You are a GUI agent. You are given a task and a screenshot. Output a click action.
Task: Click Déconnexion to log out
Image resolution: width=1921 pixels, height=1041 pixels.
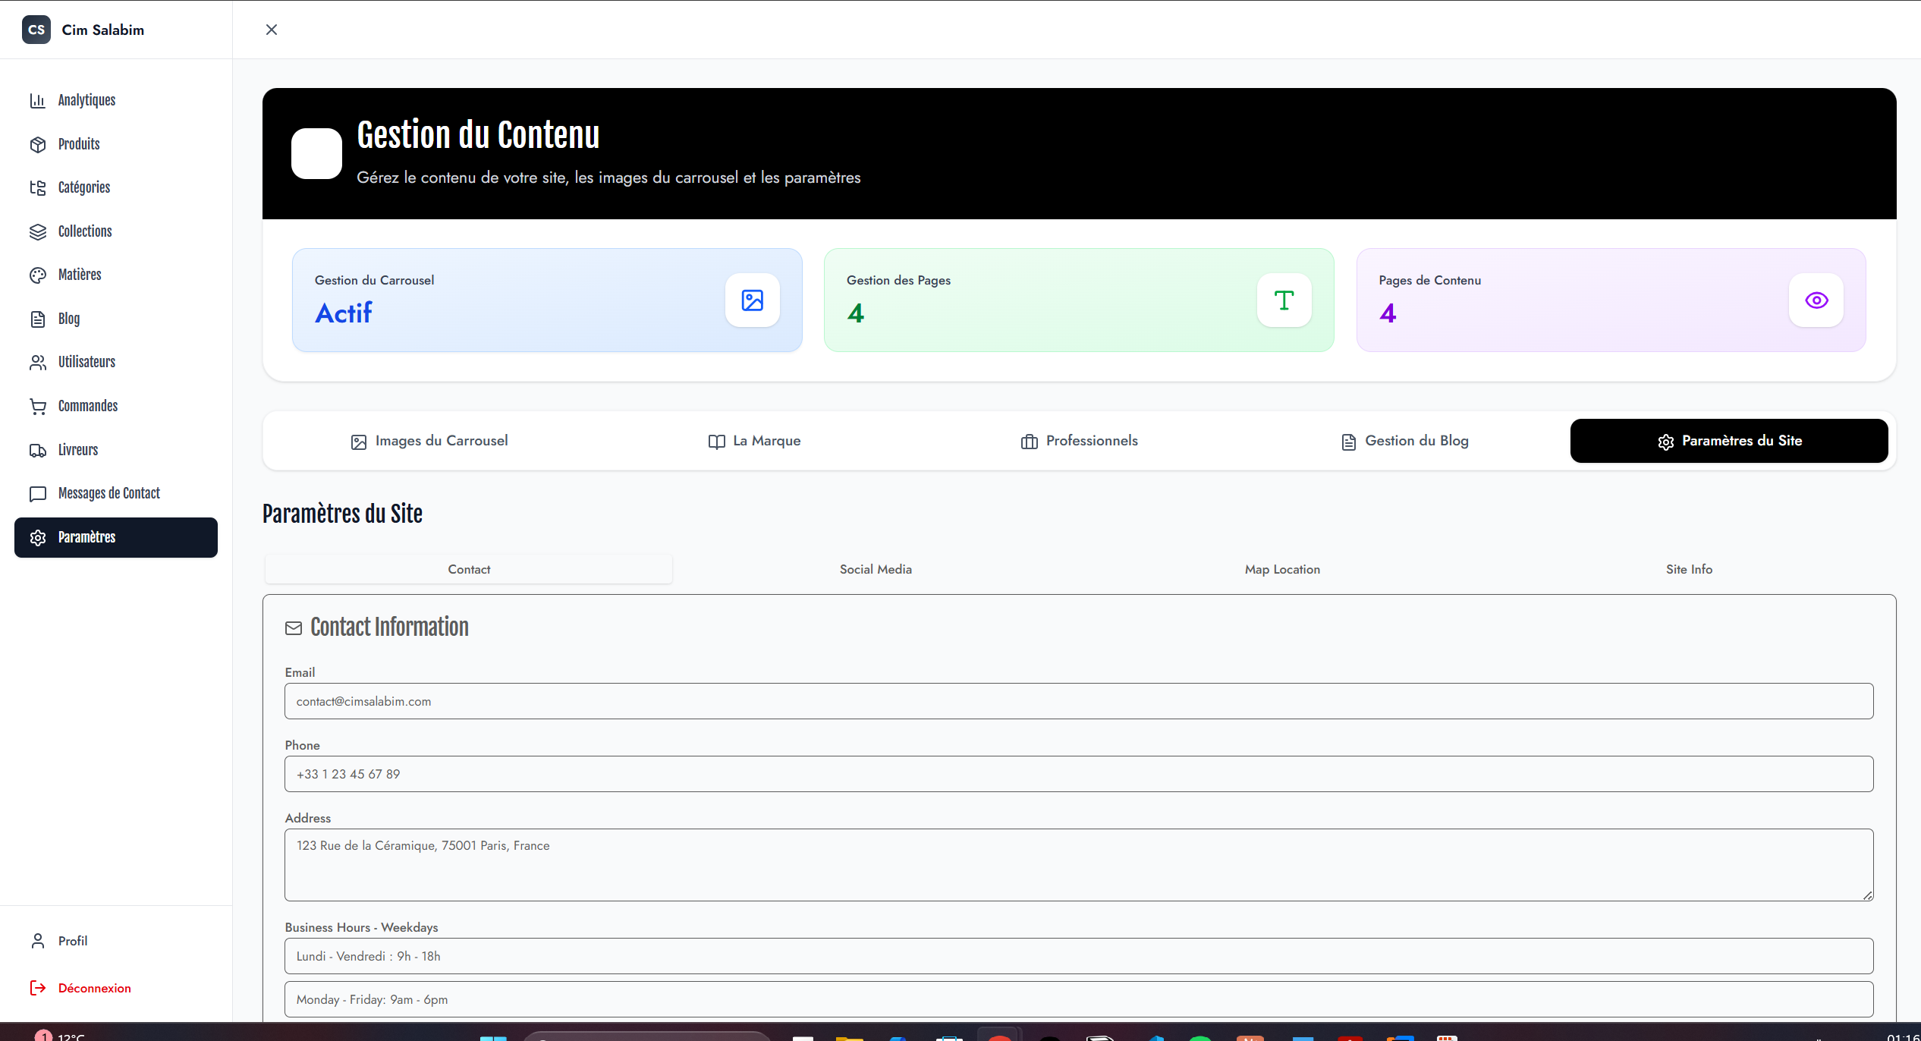point(94,988)
